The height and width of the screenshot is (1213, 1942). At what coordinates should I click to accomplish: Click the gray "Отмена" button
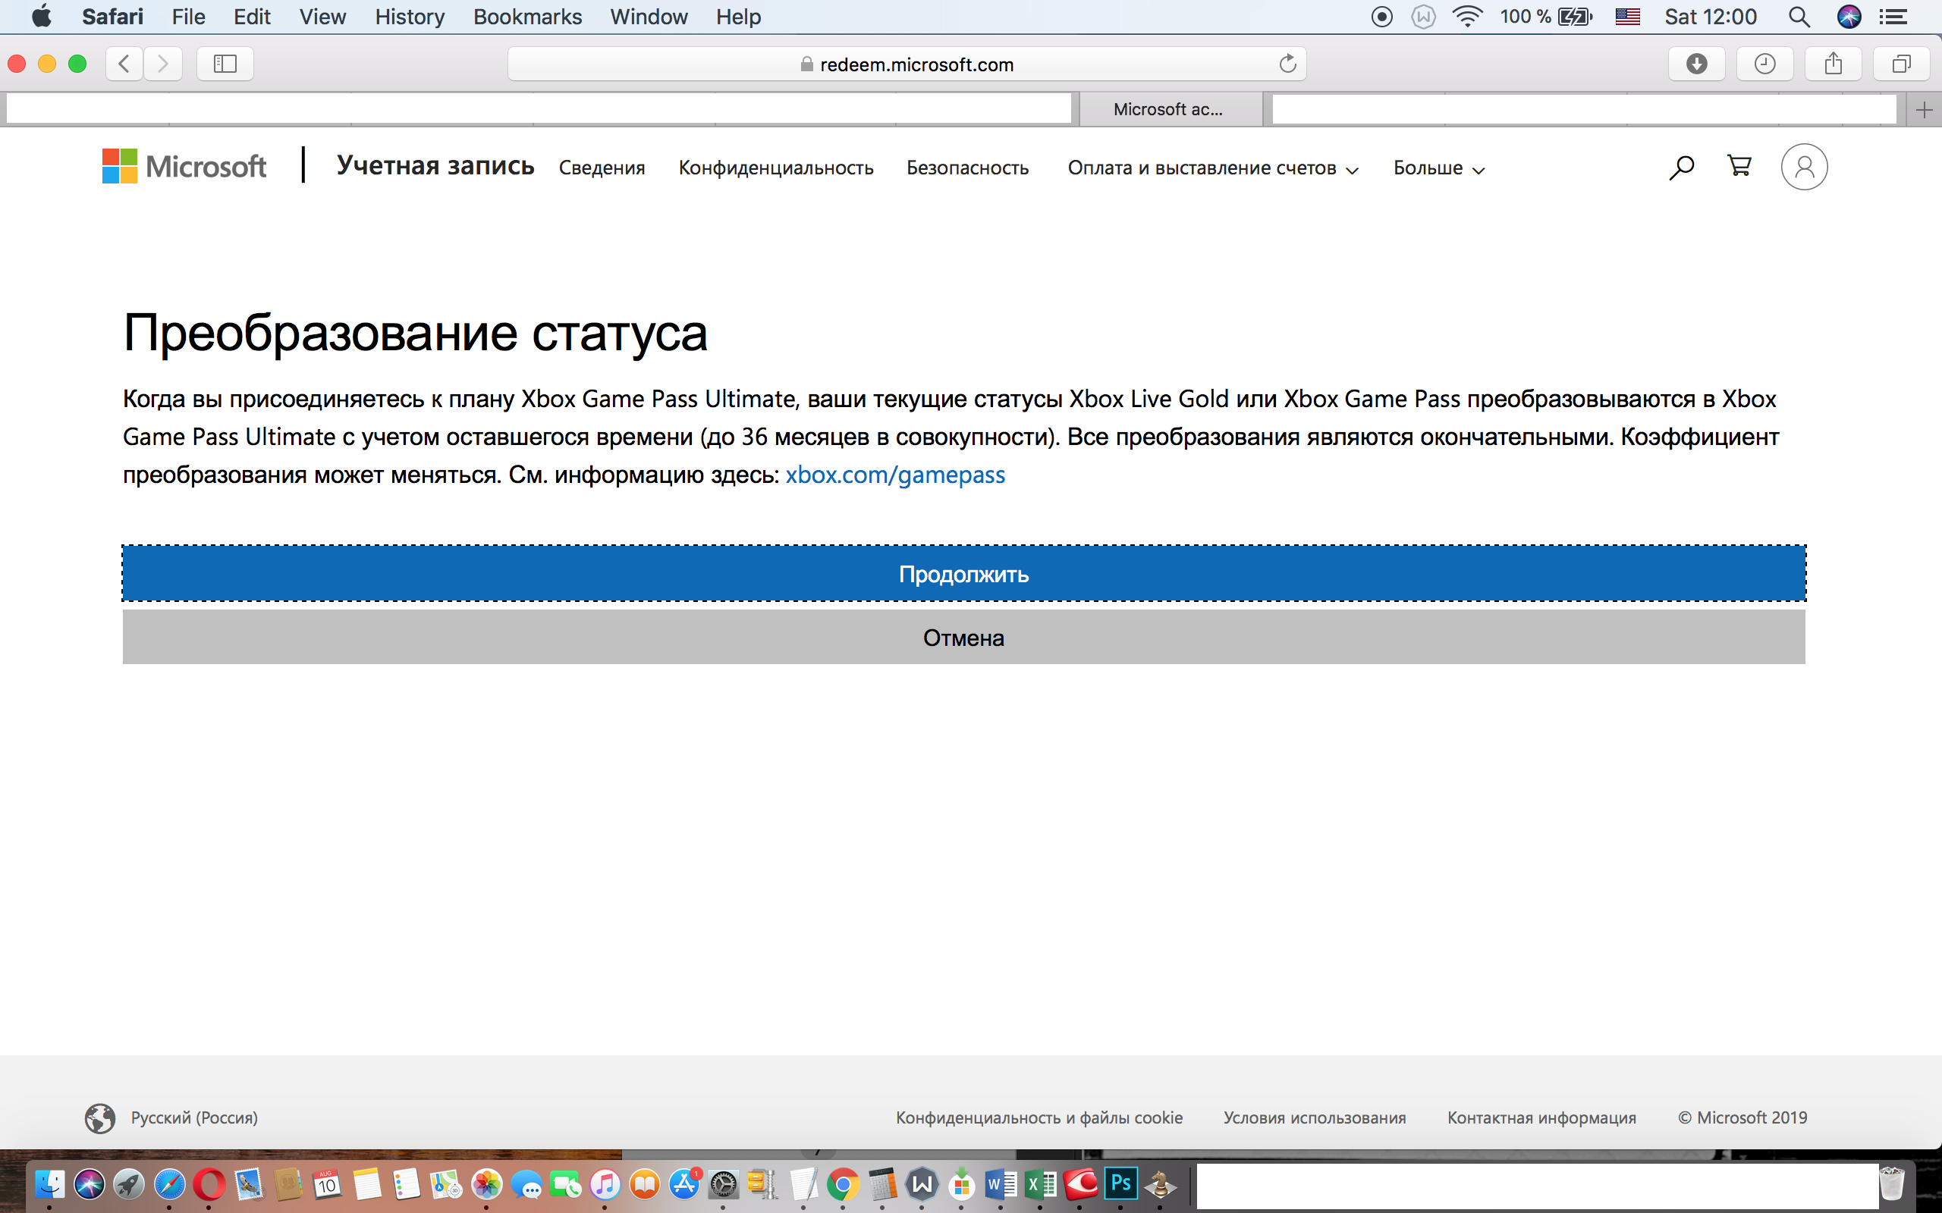pos(963,637)
